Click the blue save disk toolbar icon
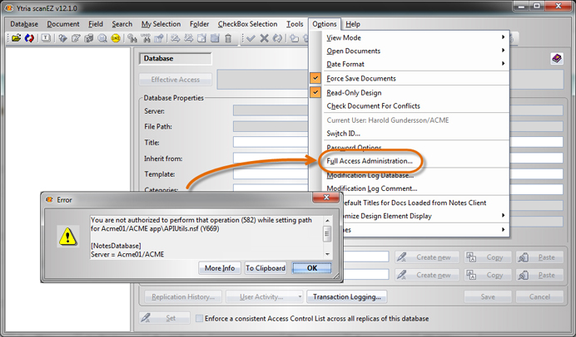 pos(216,38)
